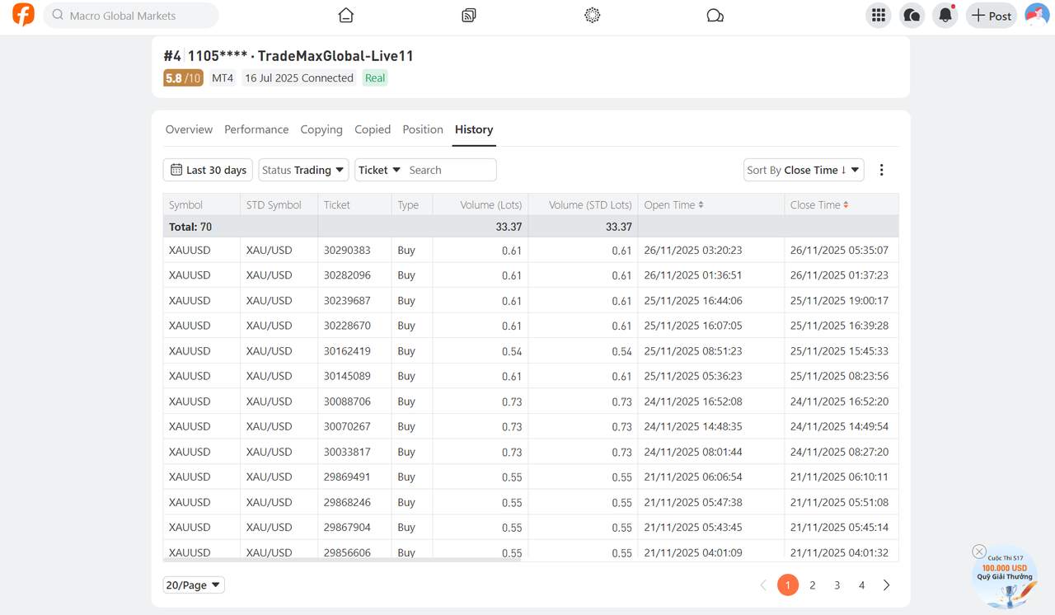Open the news feed icon in top bar
This screenshot has width=1055, height=615.
point(468,14)
